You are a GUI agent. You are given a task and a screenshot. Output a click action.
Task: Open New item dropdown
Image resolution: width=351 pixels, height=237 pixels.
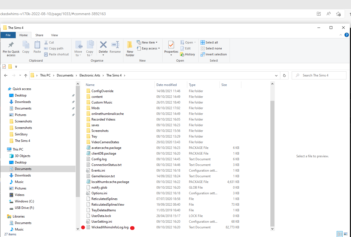pyautogui.click(x=147, y=42)
